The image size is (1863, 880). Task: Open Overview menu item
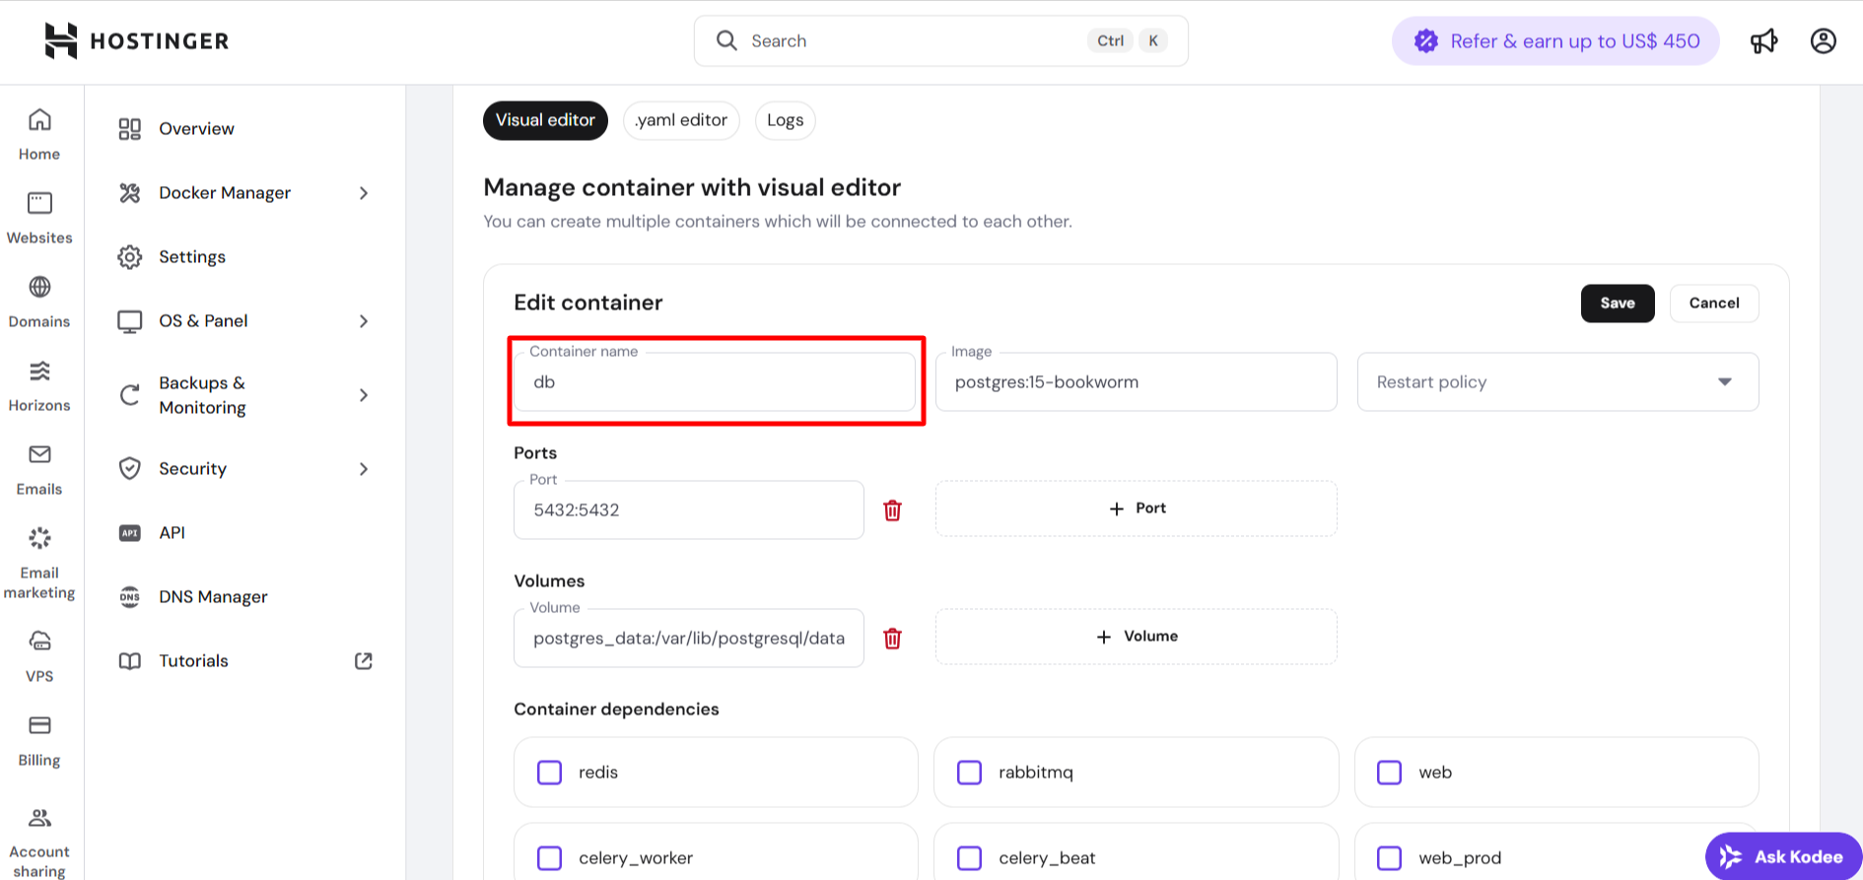coord(196,128)
